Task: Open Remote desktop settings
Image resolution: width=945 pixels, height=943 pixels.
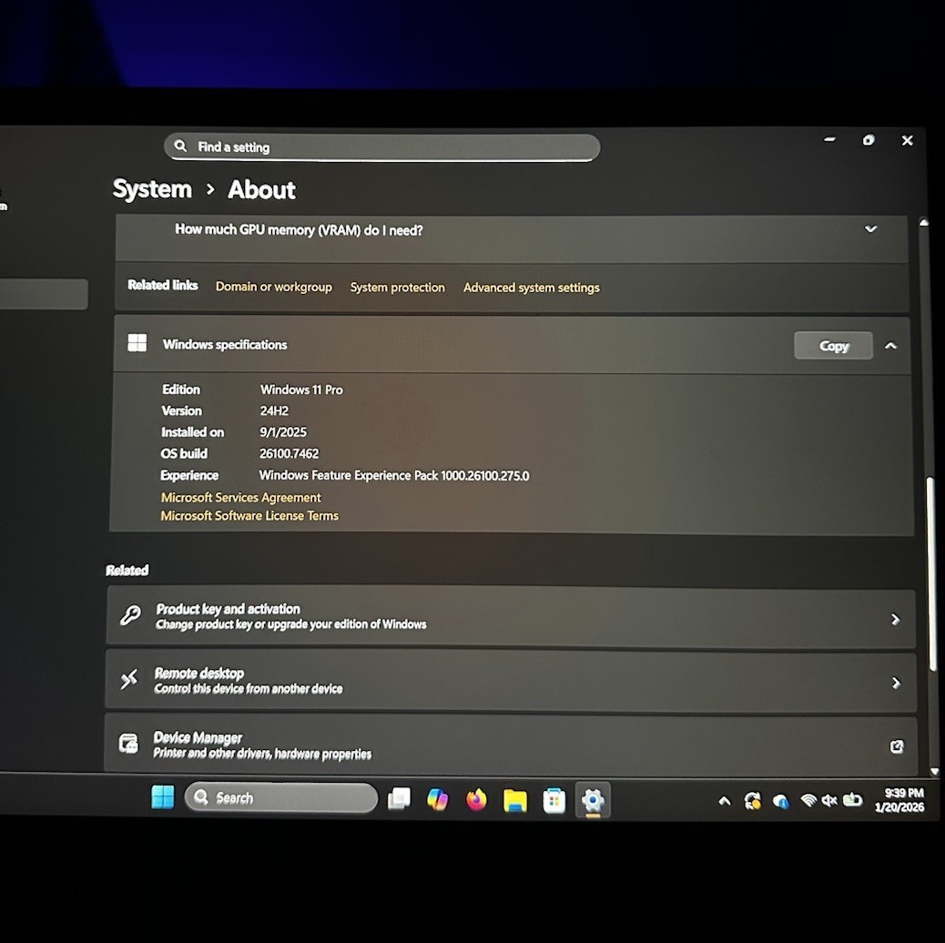Action: [511, 681]
